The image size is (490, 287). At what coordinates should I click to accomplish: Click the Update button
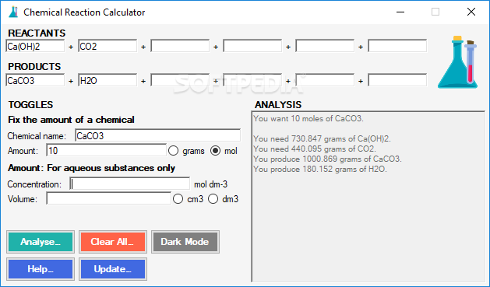pyautogui.click(x=113, y=269)
